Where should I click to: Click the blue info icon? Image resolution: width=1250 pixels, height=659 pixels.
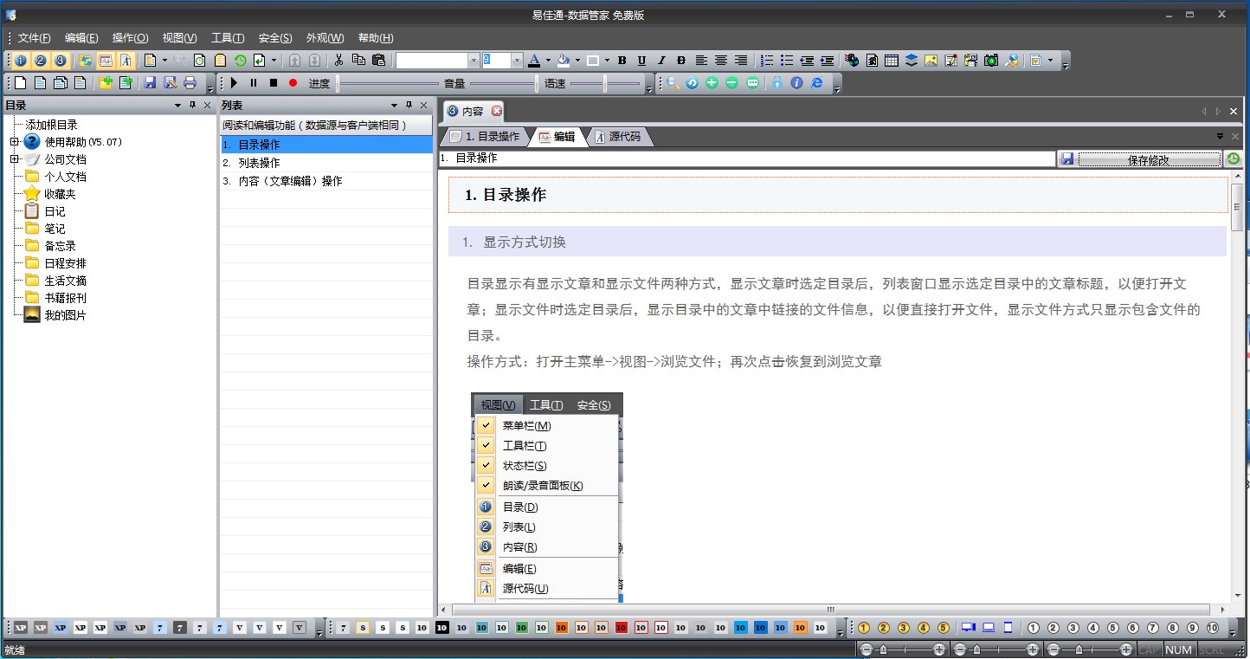[x=796, y=83]
